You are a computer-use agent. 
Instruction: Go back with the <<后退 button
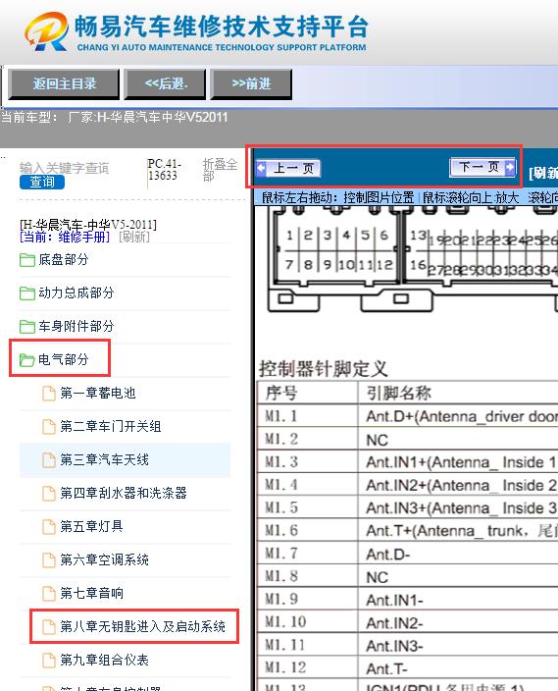click(x=166, y=83)
